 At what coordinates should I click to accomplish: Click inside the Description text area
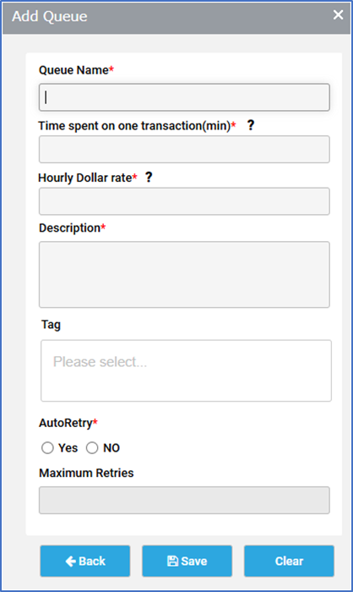click(x=184, y=275)
